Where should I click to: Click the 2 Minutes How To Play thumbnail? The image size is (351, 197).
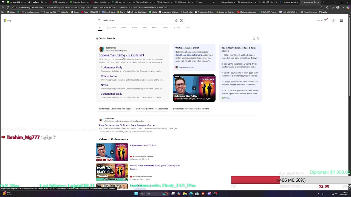pos(112,172)
